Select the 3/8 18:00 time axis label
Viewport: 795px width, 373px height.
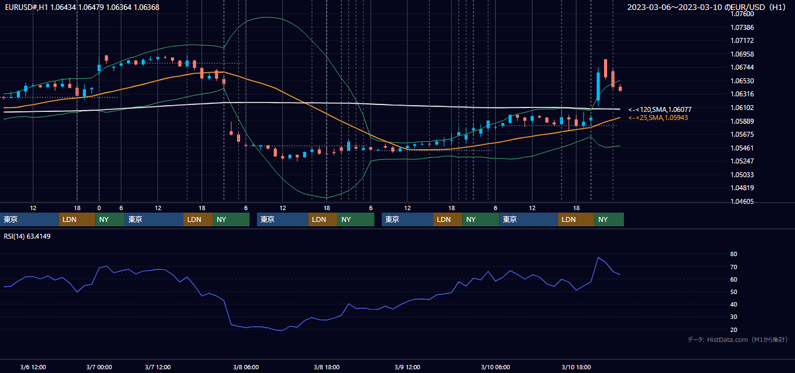click(x=327, y=367)
